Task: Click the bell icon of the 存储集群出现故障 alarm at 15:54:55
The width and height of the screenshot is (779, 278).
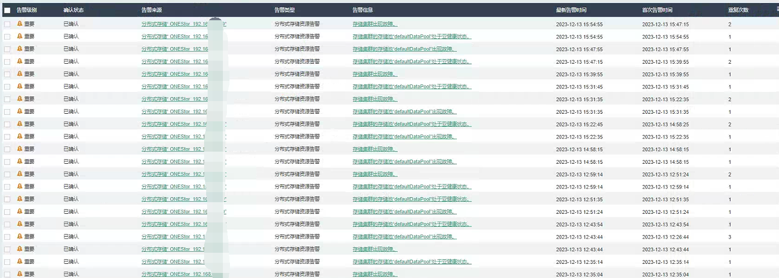Action: click(x=20, y=24)
